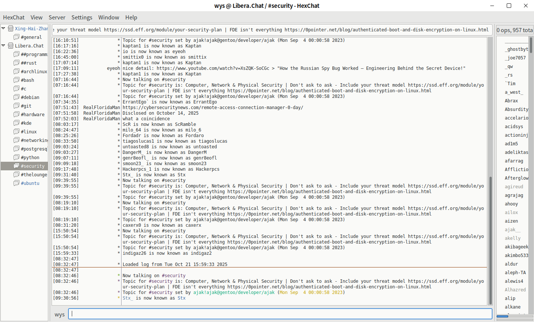Collapse the Libera.Chat server tree
Screen dimensions: 534x322
[x=3, y=46]
